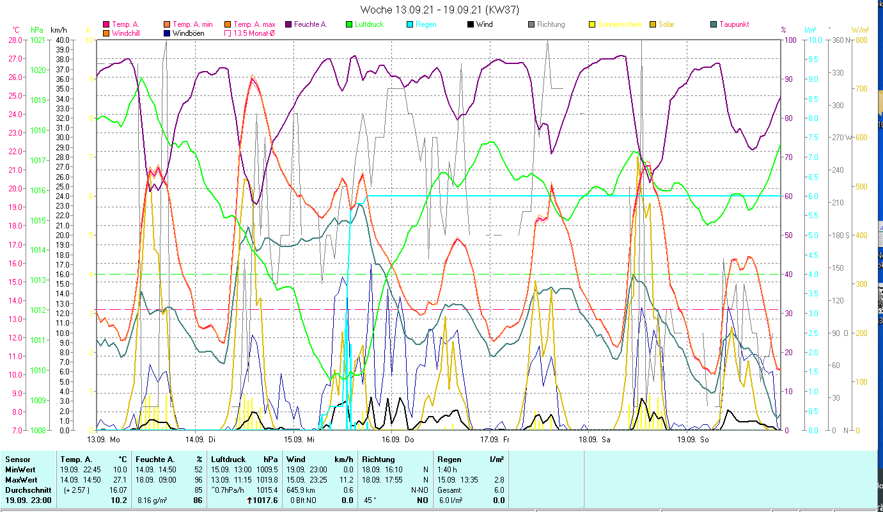Select the Taupunkt label in the legend
This screenshot has width=883, height=512.
[x=734, y=25]
